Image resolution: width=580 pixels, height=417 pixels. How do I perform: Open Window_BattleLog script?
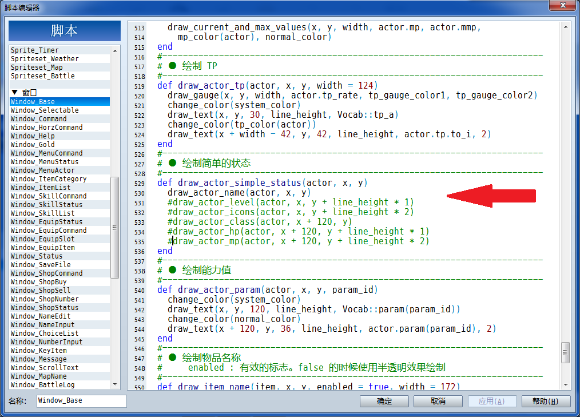point(59,385)
